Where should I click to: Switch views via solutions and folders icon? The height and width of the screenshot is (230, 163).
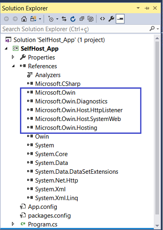pyautogui.click(x=33, y=19)
